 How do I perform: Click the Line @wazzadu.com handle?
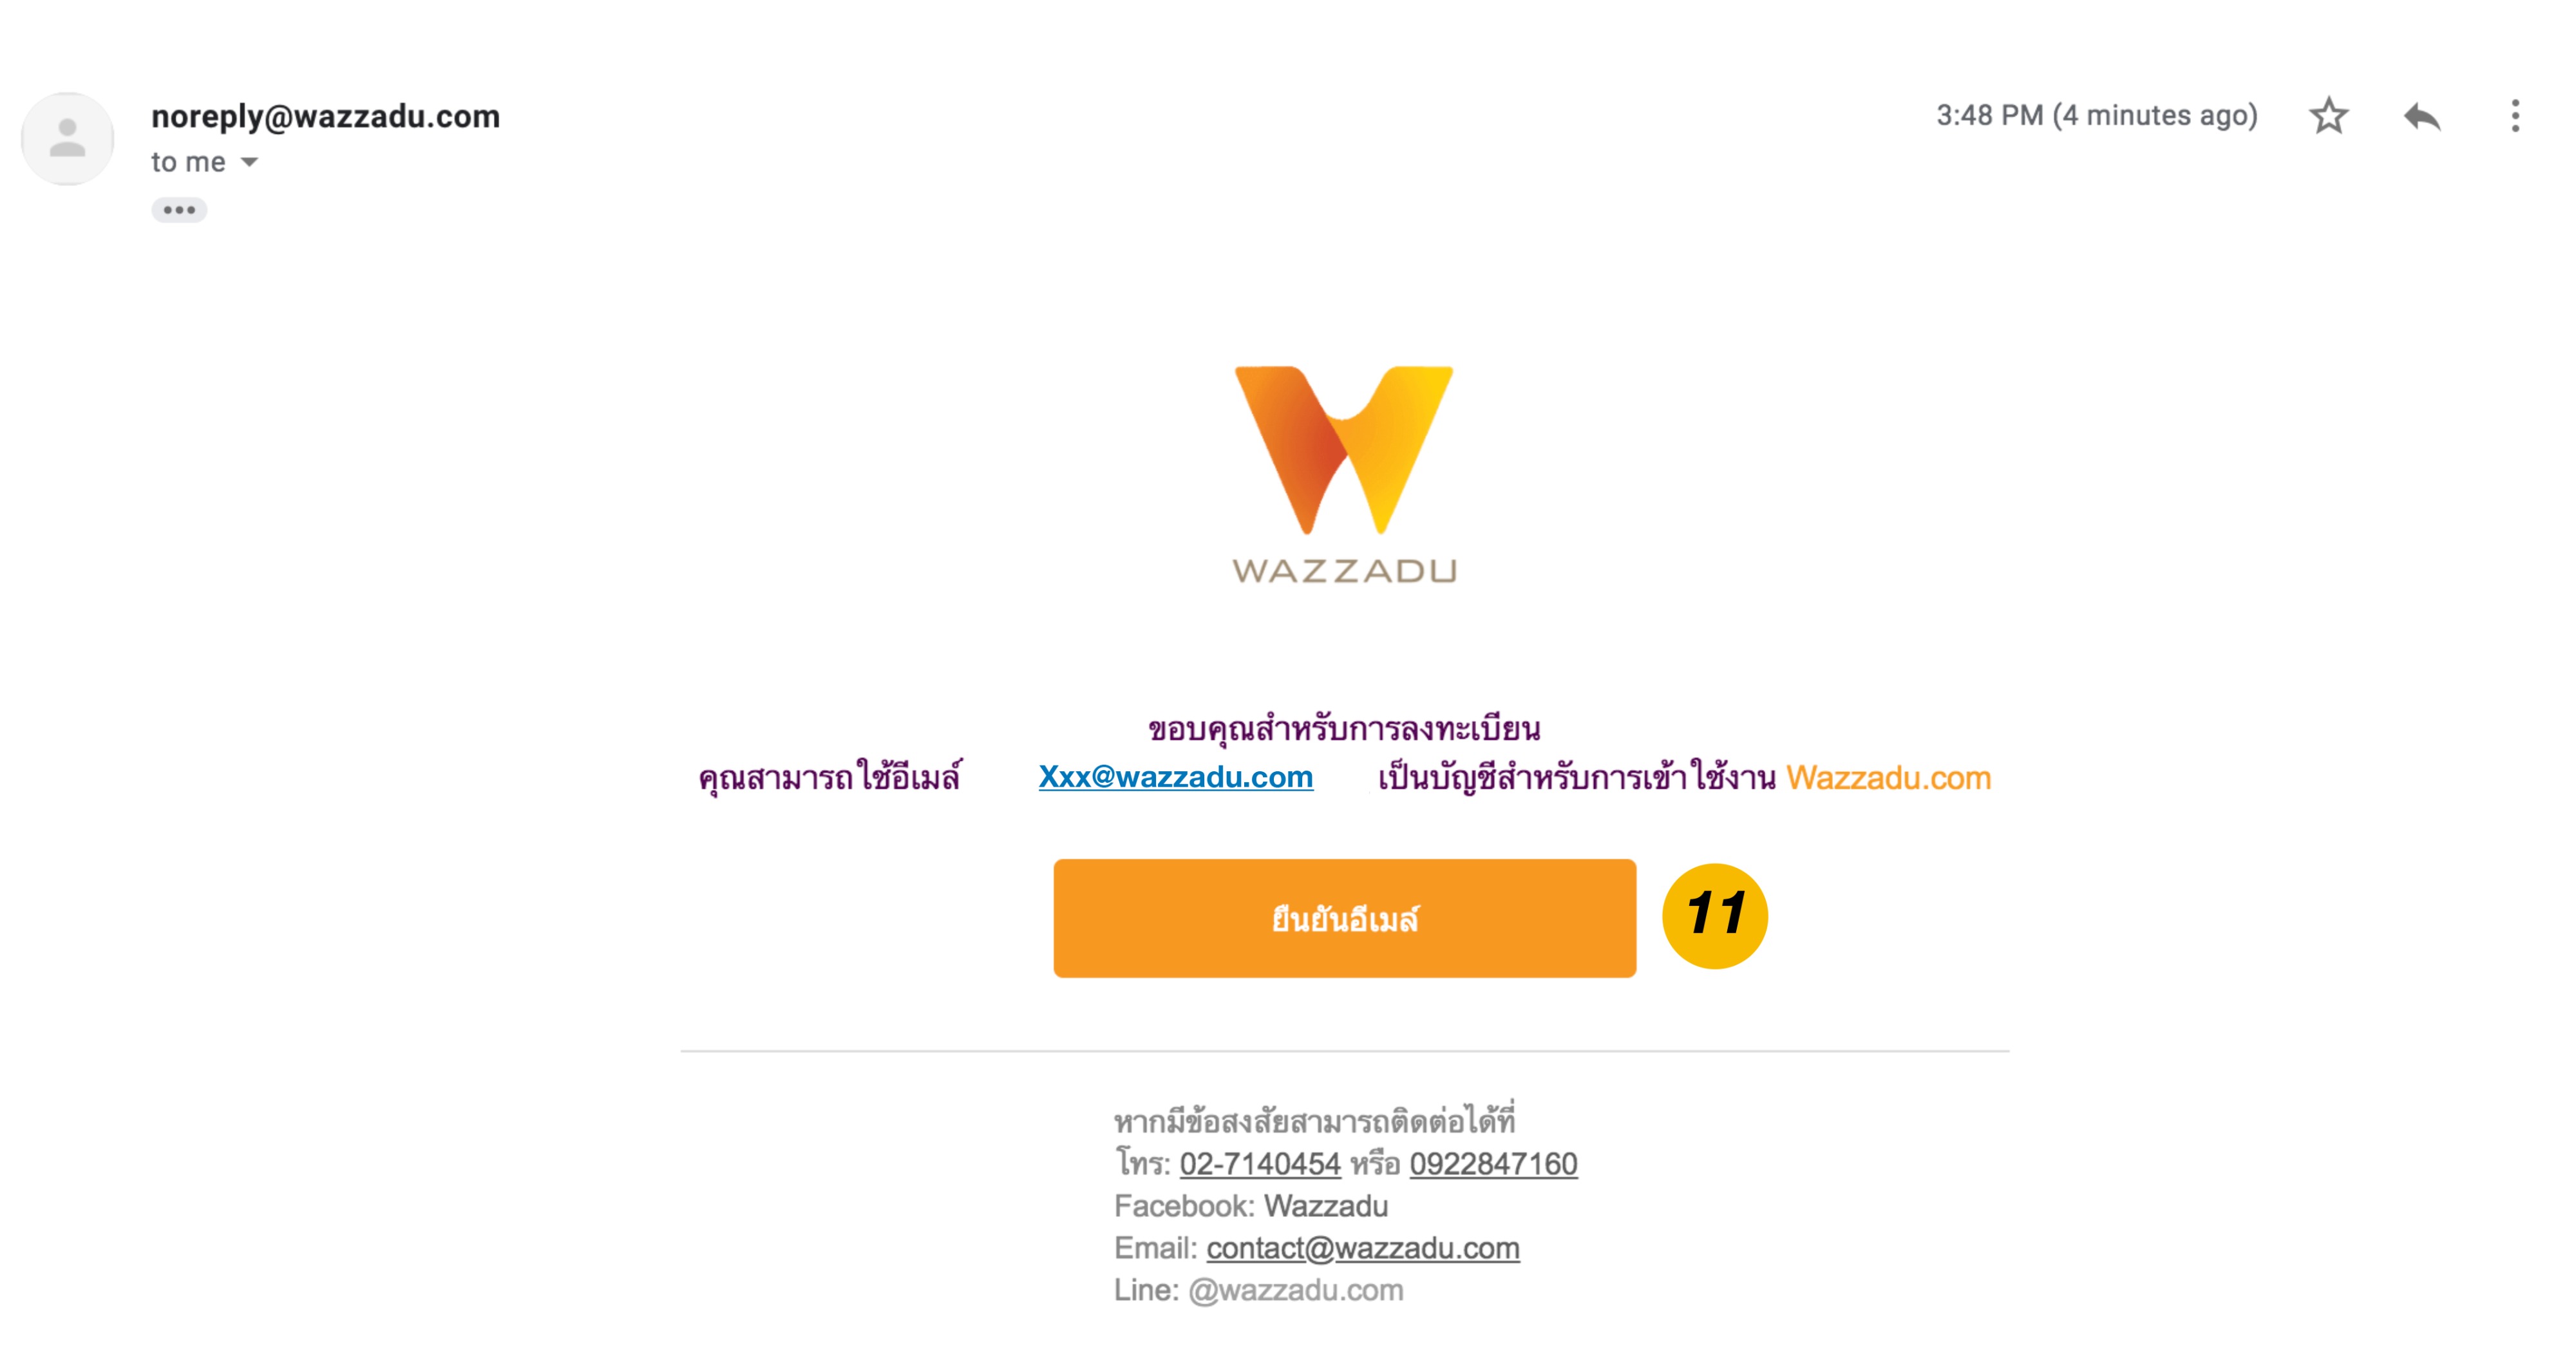click(x=1295, y=1289)
